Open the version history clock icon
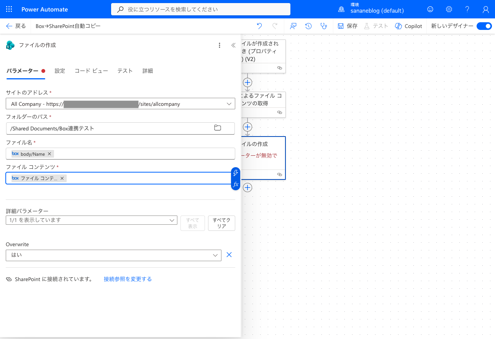Viewport: 495px width, 339px height. 308,26
